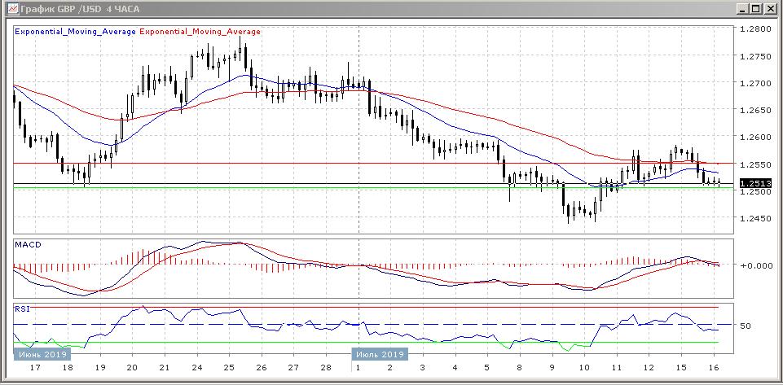The height and width of the screenshot is (385, 783).
Task: Click date 5 on the time axis
Action: click(487, 368)
